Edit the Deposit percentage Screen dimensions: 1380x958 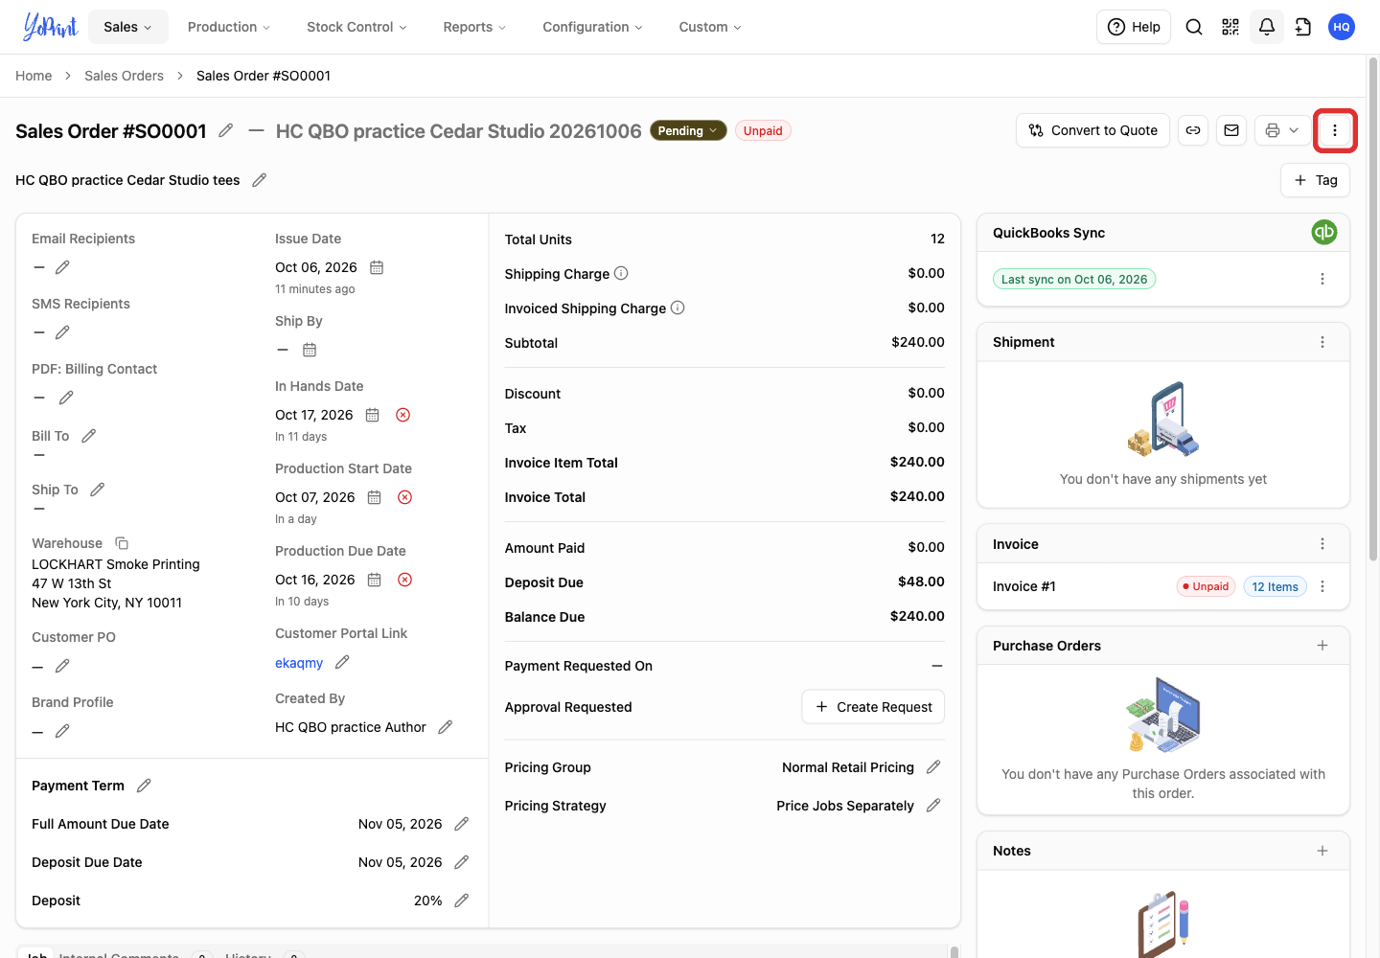point(462,901)
